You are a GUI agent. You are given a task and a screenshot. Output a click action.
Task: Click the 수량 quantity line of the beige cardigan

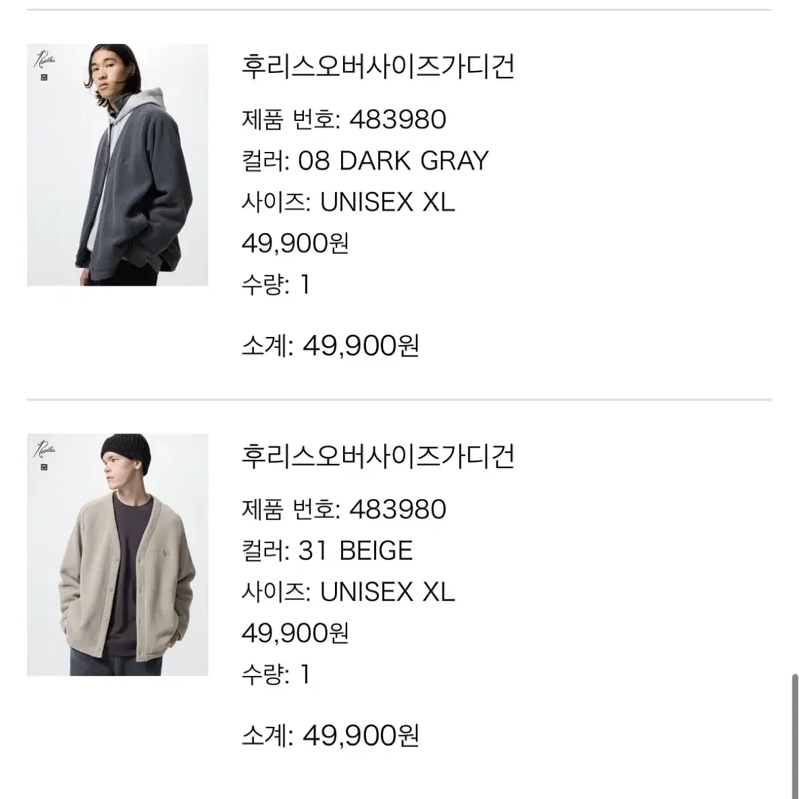tap(276, 674)
